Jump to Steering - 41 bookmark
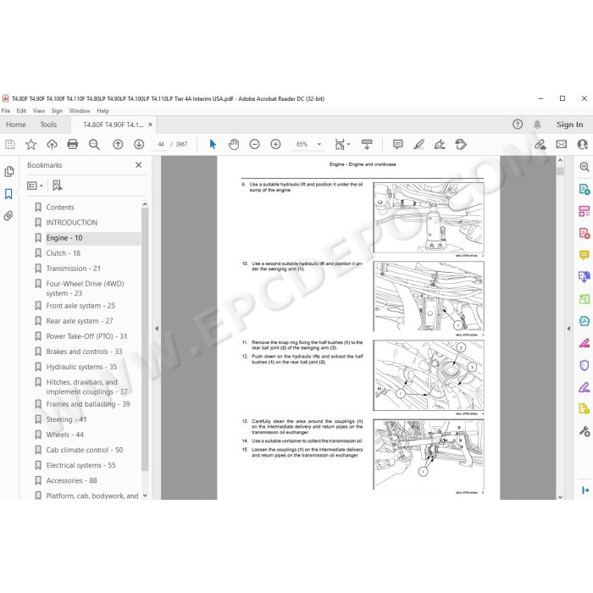 (66, 419)
